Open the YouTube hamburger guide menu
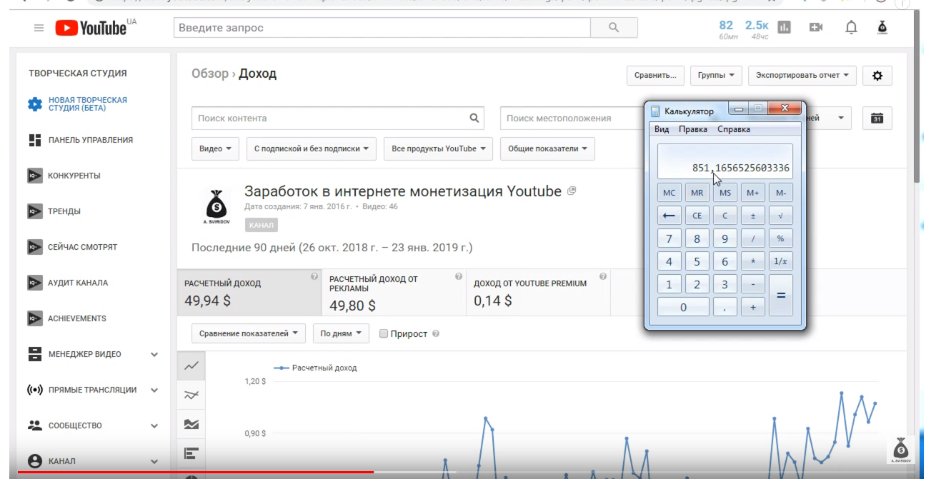936x479 pixels. (39, 28)
